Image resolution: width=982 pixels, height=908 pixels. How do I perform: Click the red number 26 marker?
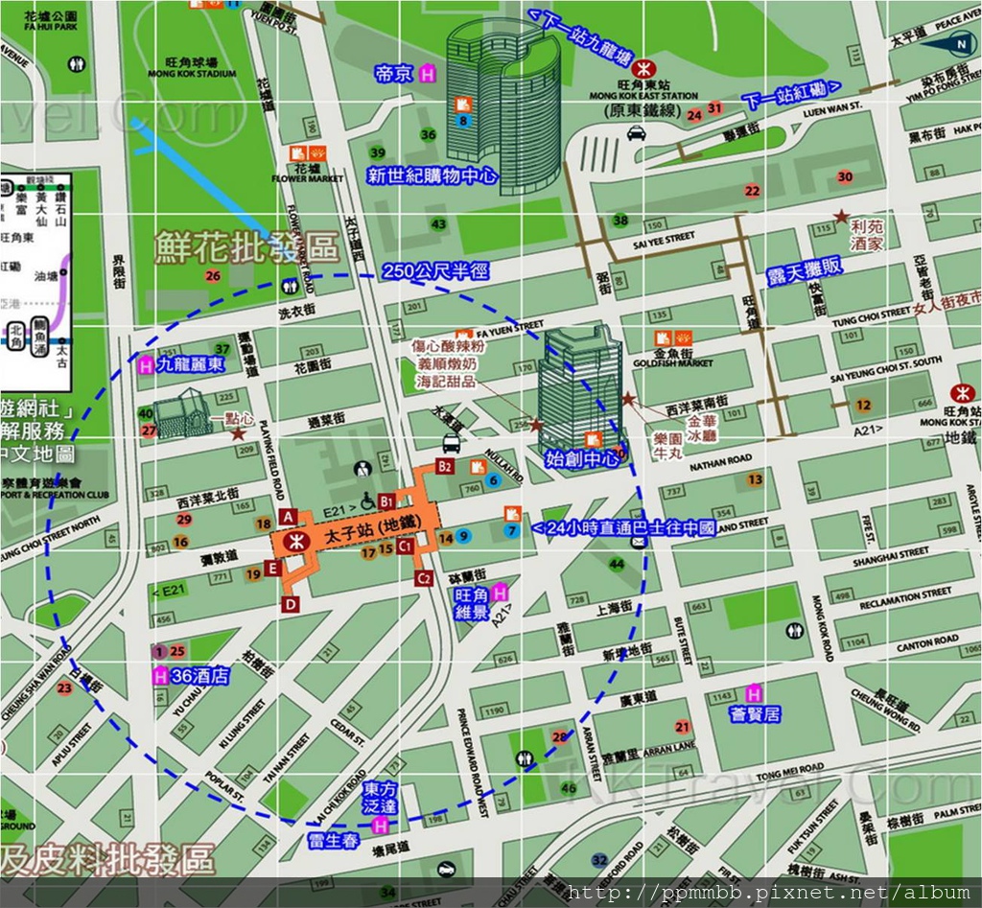[213, 275]
